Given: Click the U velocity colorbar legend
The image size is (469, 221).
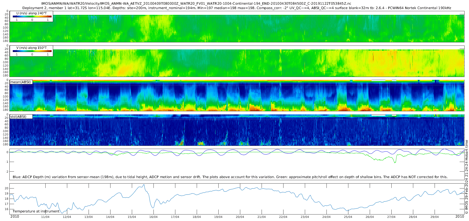Looking at the screenshot, I should pyautogui.click(x=31, y=16).
